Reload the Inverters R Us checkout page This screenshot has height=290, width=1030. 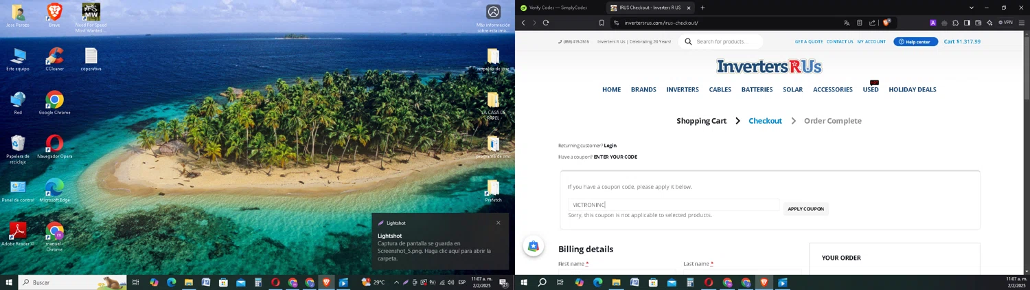(x=546, y=23)
